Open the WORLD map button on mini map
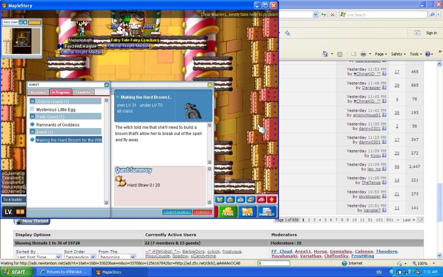This screenshot has width=443, height=277. point(35,23)
